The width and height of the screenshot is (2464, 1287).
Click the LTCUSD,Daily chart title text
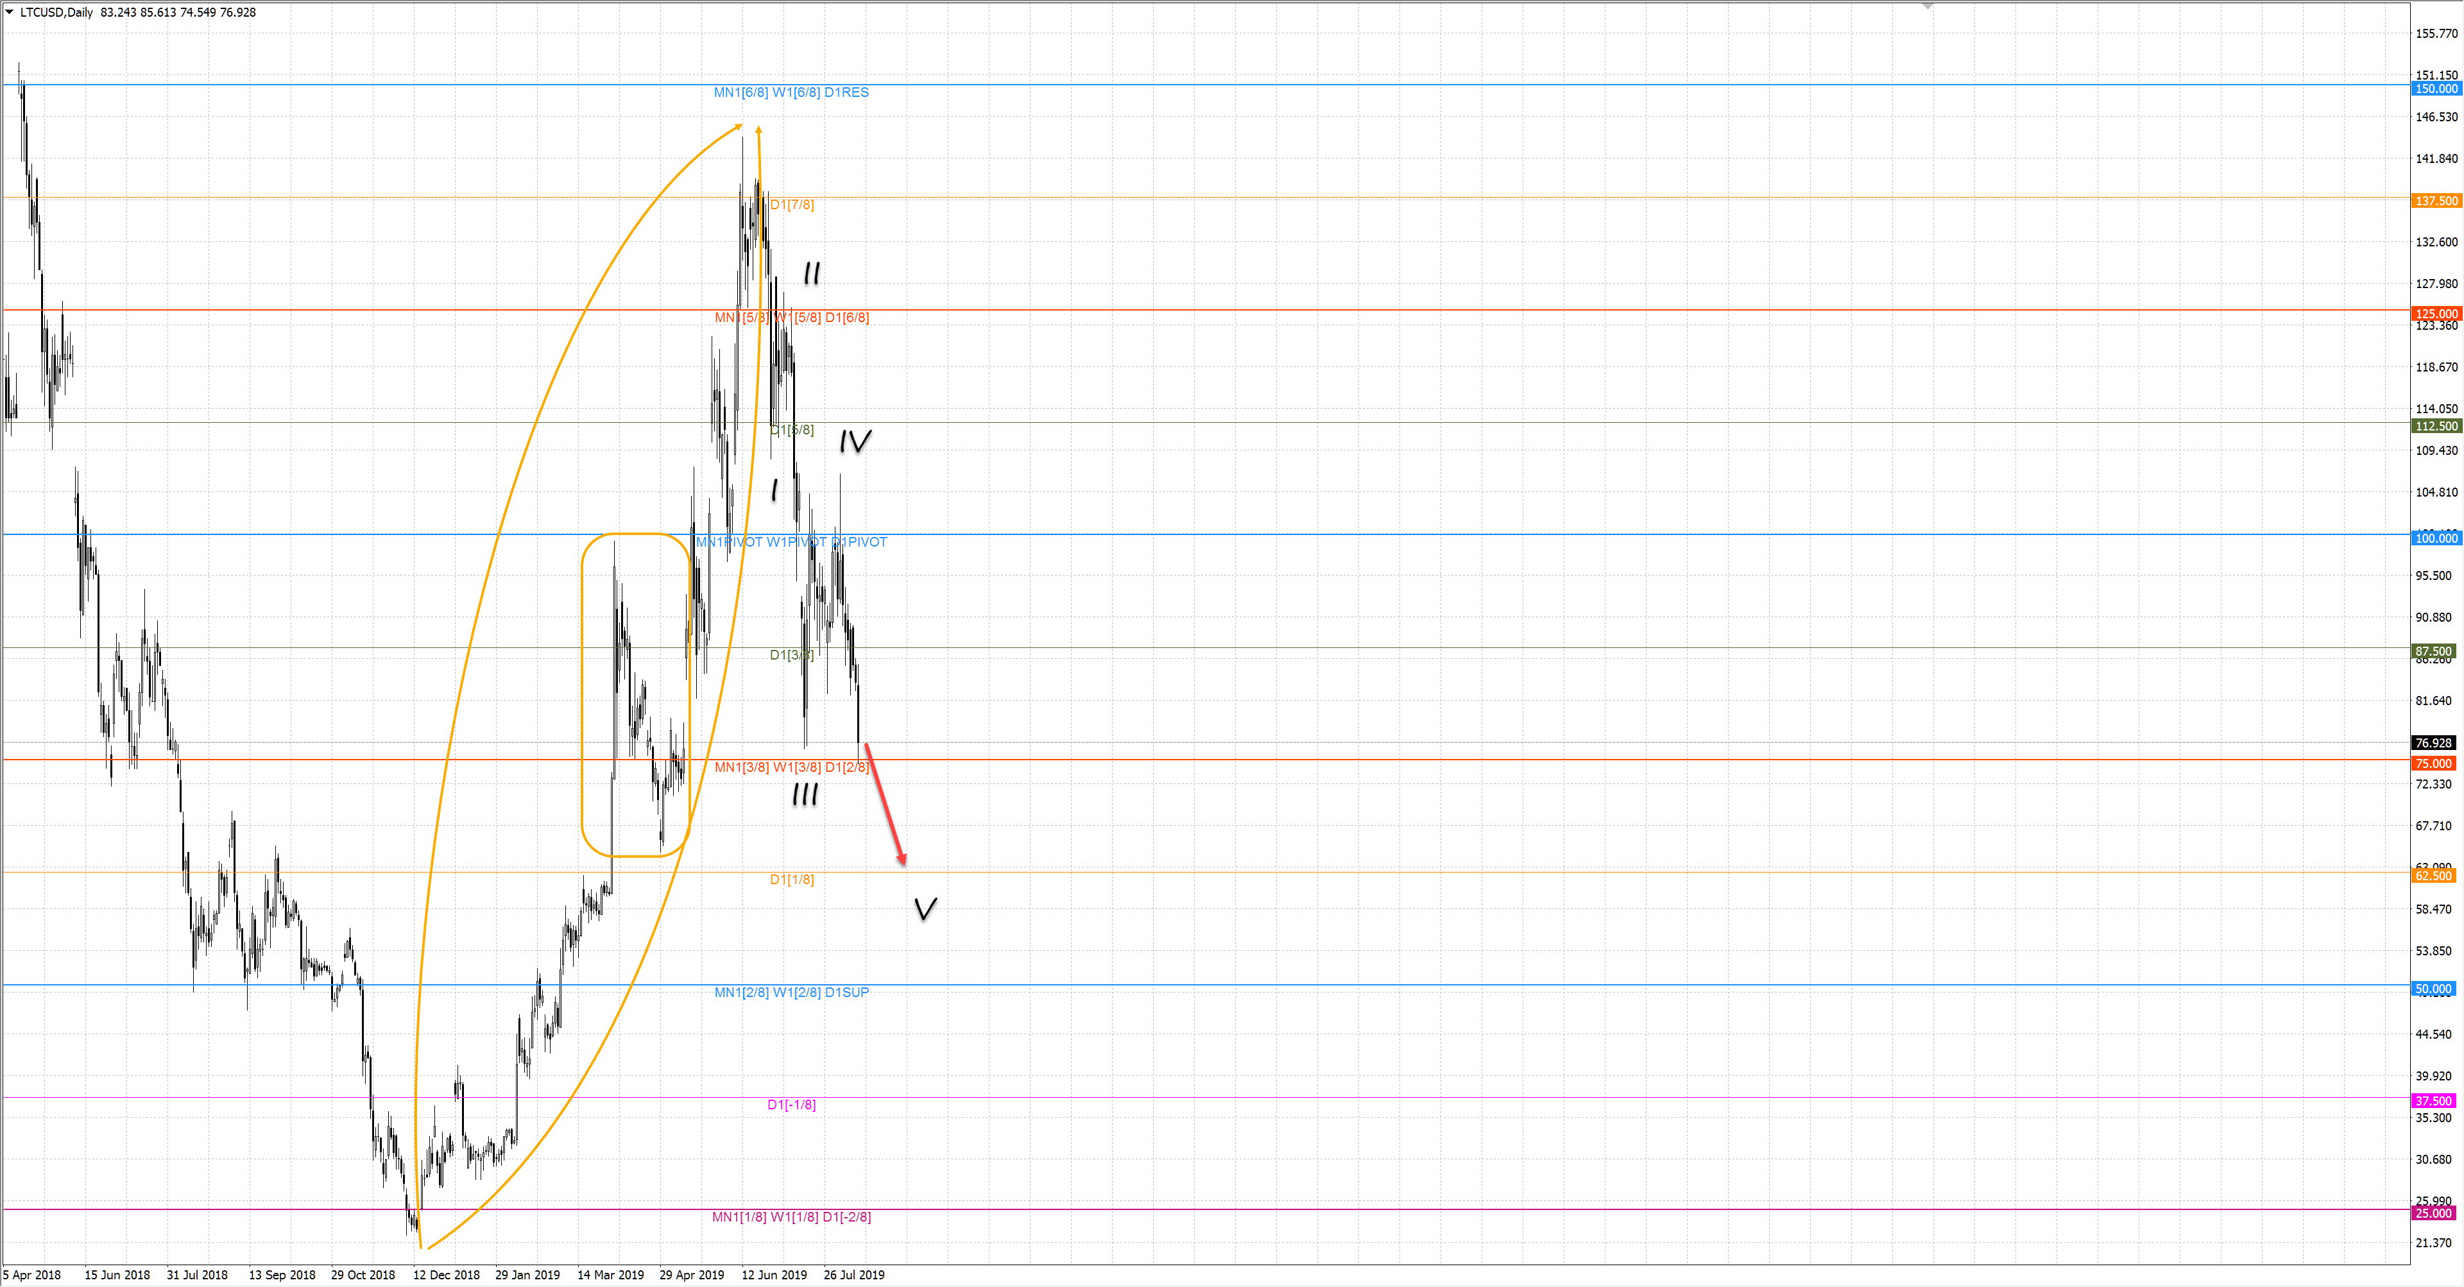pos(56,12)
